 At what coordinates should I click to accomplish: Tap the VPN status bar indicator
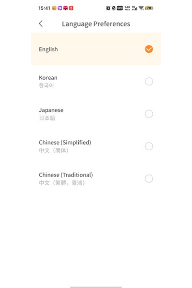pyautogui.click(x=120, y=8)
